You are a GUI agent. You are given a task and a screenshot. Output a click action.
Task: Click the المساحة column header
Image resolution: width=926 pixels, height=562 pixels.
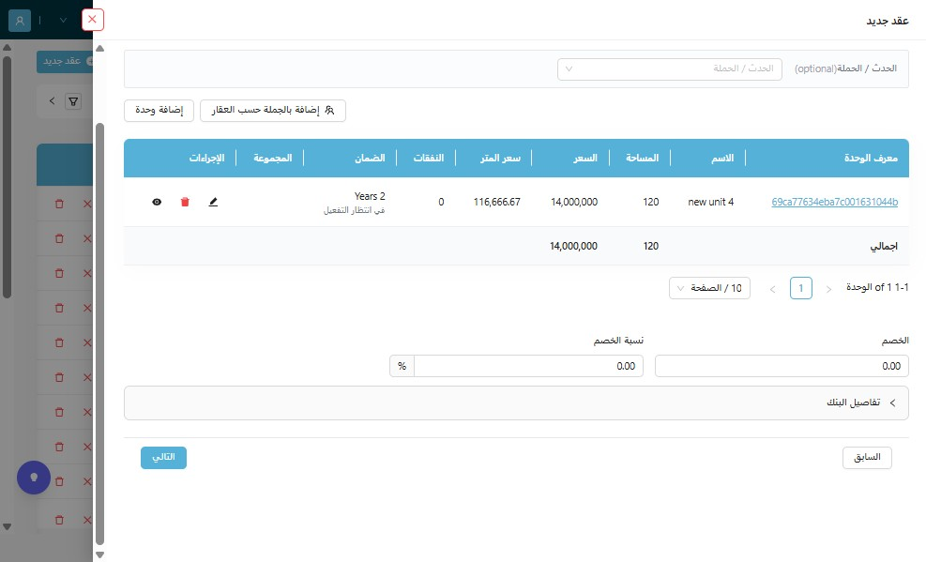point(642,159)
